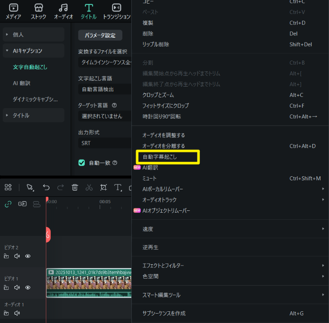Screen dimensions: 329x323
Task: Lock the ビデオ 2 track
Action: click(x=6, y=256)
